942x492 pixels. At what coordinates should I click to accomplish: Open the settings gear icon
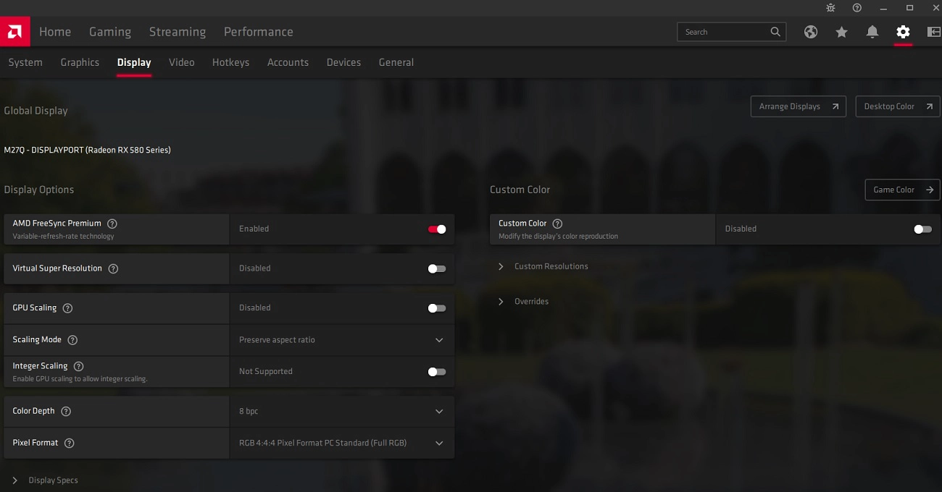(903, 32)
